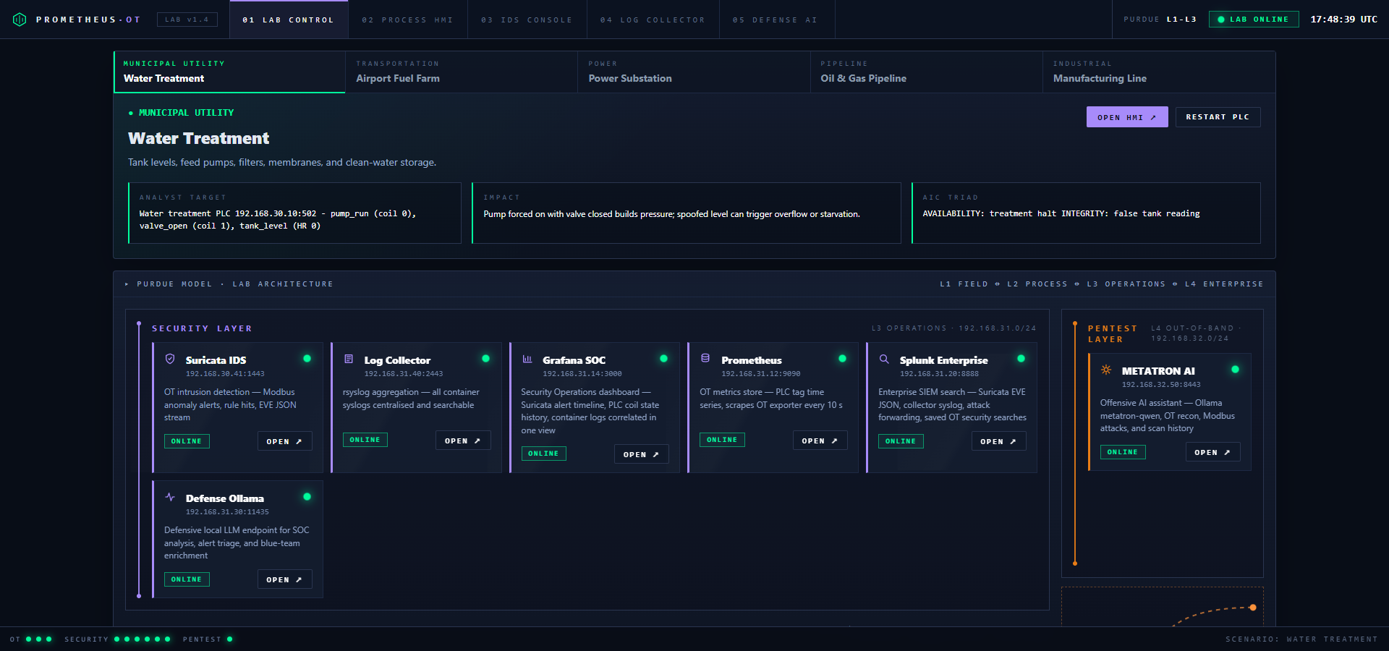Click the Analyst Target info box
This screenshot has height=651, width=1389.
click(294, 213)
